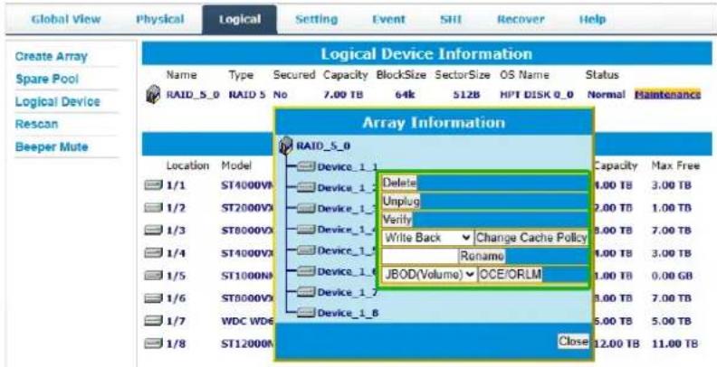Click the Unplug button
The image size is (717, 367).
point(401,202)
